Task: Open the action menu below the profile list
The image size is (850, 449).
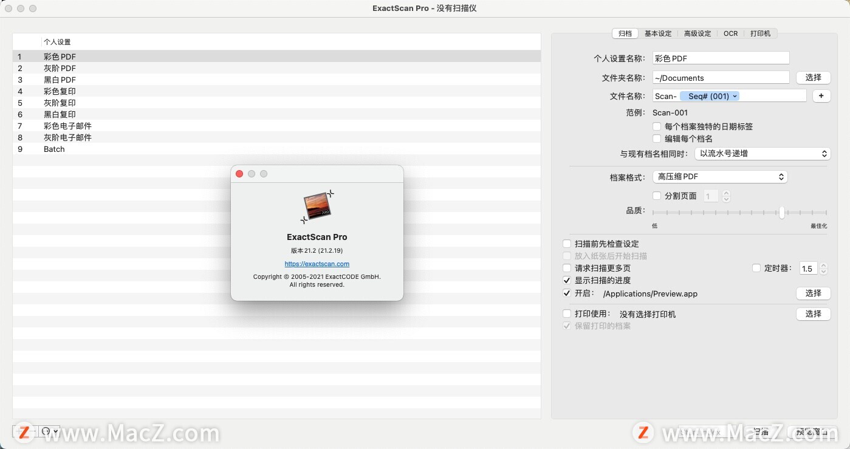Action: (49, 431)
